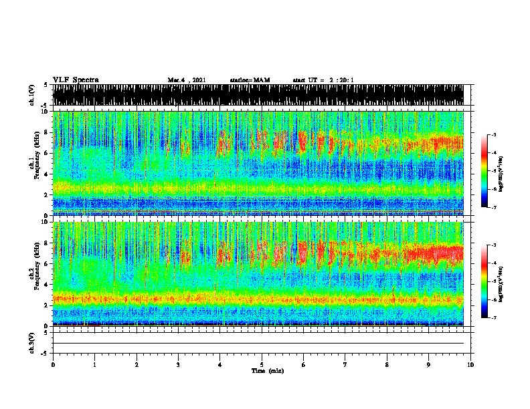Viewport: 530px width, 409px height.
Task: Click time axis tick label "1"
Action: (x=94, y=365)
